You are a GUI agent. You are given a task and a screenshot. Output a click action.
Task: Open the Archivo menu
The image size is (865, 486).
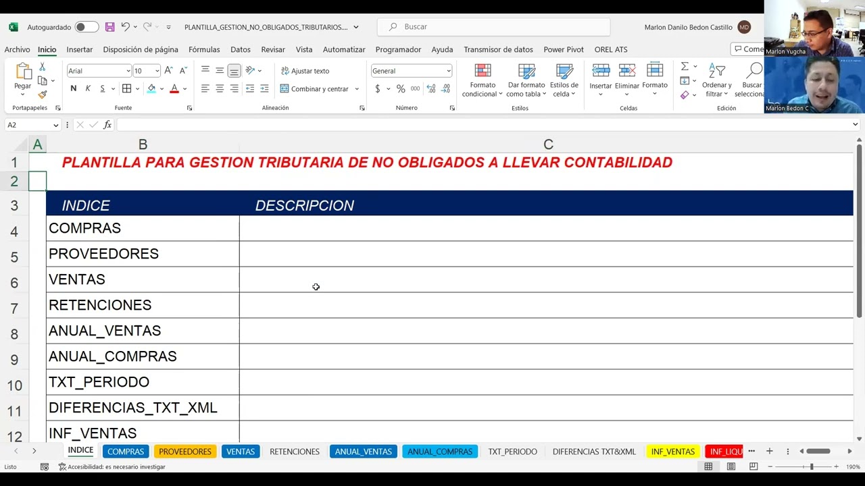(18, 49)
